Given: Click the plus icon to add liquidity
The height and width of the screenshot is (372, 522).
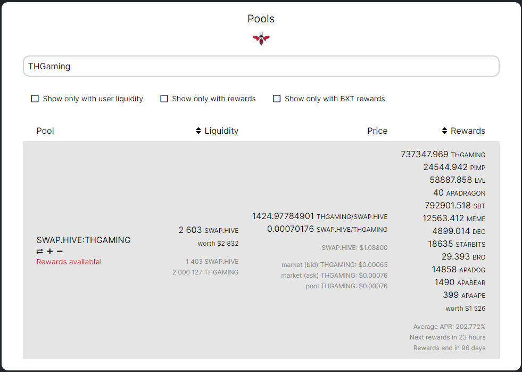Looking at the screenshot, I should coord(50,251).
